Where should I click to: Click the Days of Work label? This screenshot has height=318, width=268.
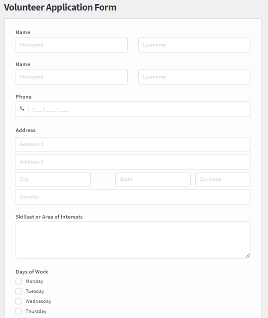[32, 272]
